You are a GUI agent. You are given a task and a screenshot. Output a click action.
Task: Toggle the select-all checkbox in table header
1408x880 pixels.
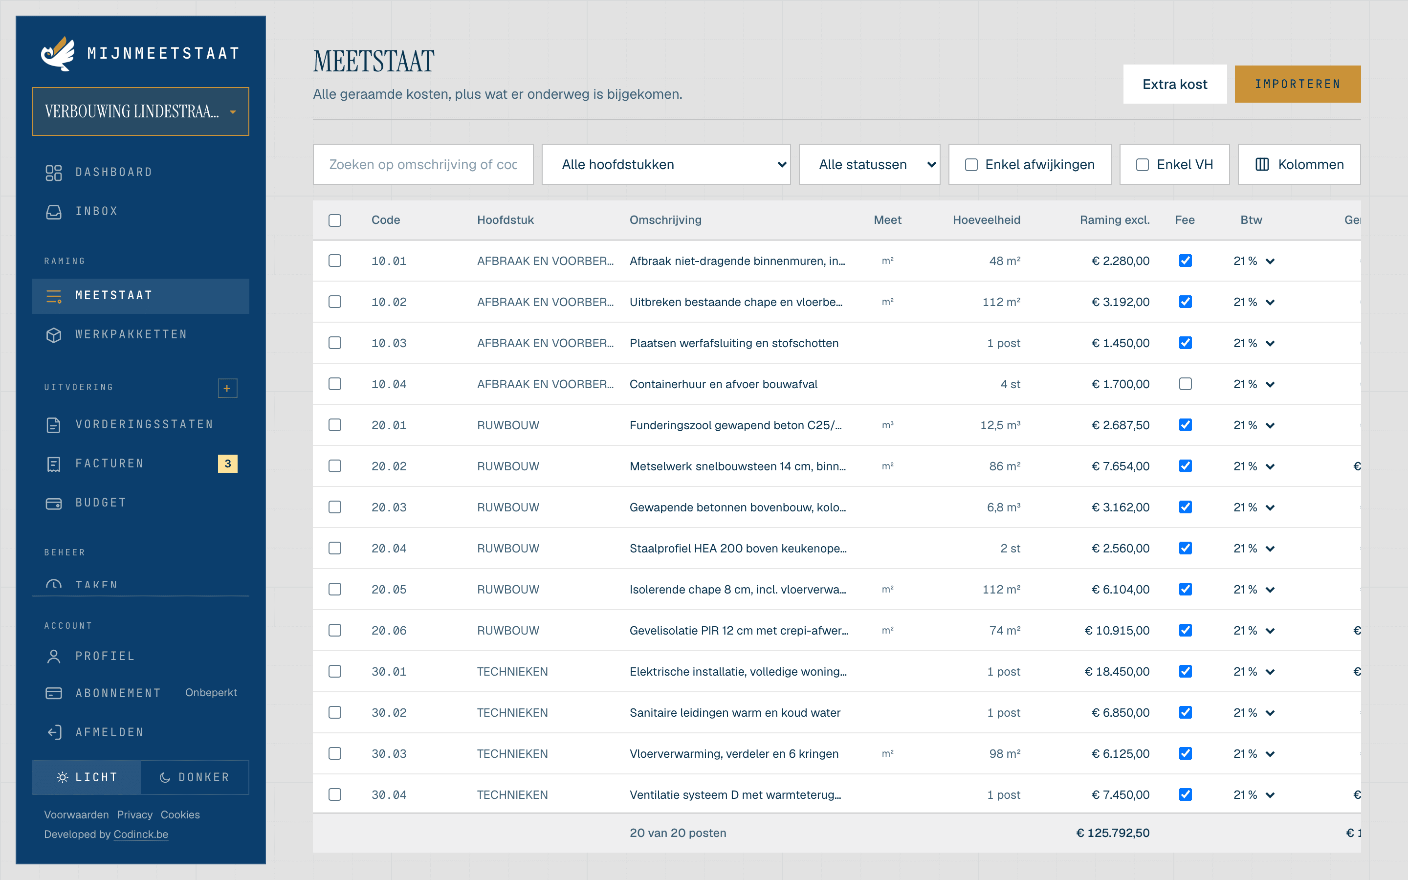[x=334, y=220]
